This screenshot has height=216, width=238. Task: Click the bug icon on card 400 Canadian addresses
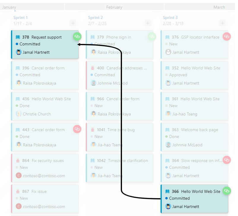(93, 68)
